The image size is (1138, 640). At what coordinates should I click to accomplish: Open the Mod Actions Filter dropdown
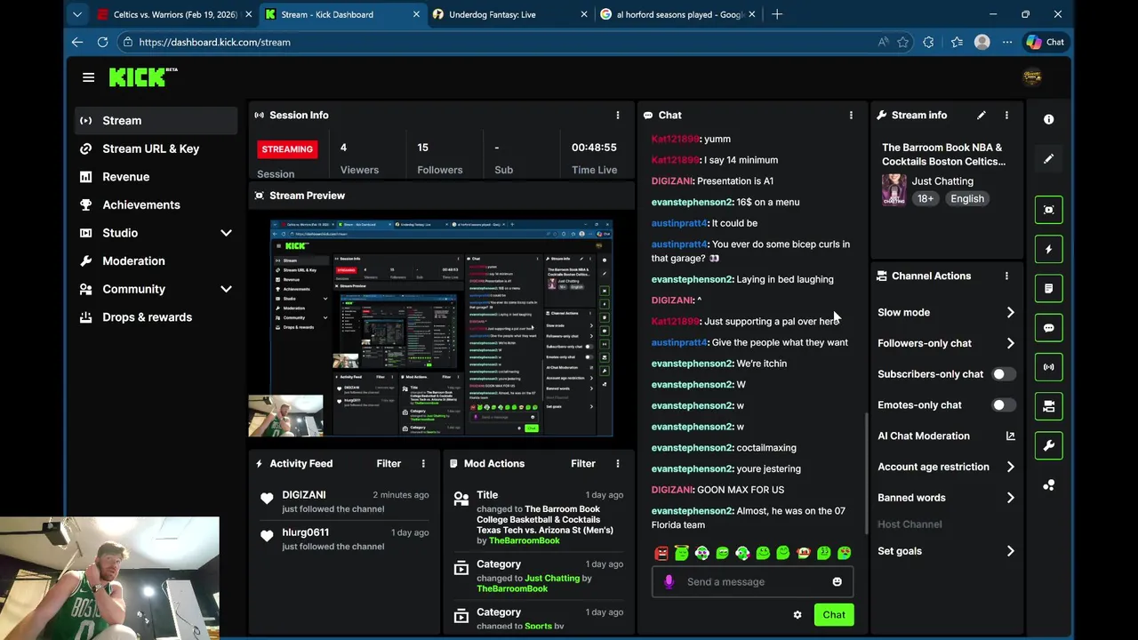(583, 464)
